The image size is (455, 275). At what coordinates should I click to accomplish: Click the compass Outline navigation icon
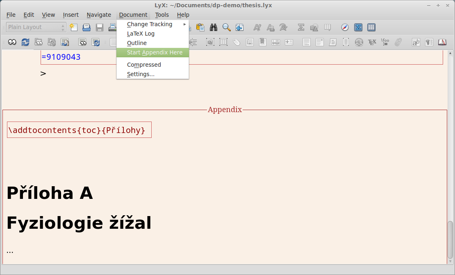pos(345,27)
